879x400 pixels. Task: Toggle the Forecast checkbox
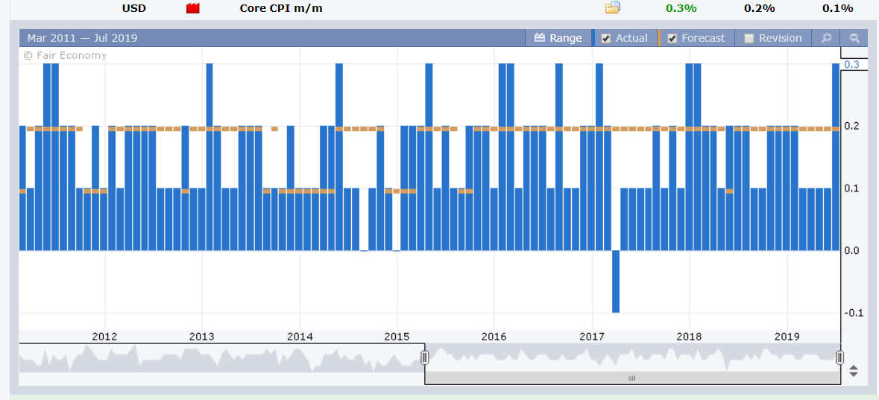tap(672, 39)
